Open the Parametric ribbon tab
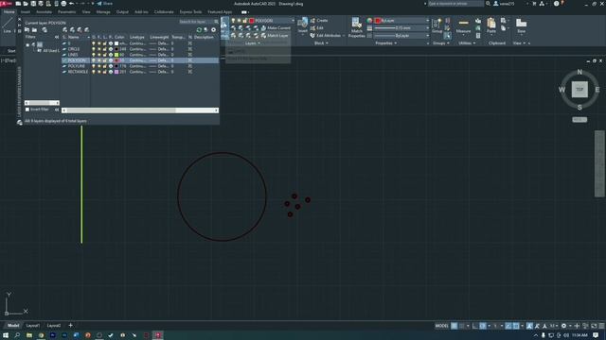Viewport: 606px width, 340px height. (x=66, y=12)
